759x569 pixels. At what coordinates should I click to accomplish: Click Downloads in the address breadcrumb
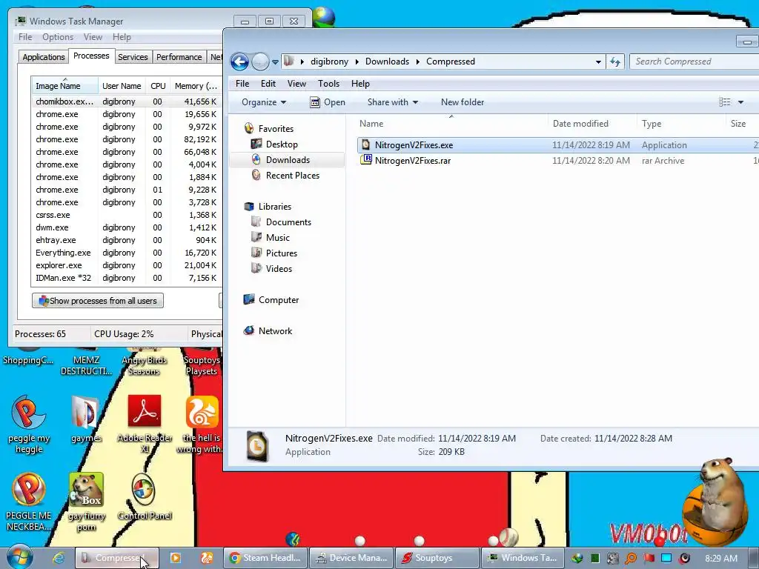coord(387,61)
